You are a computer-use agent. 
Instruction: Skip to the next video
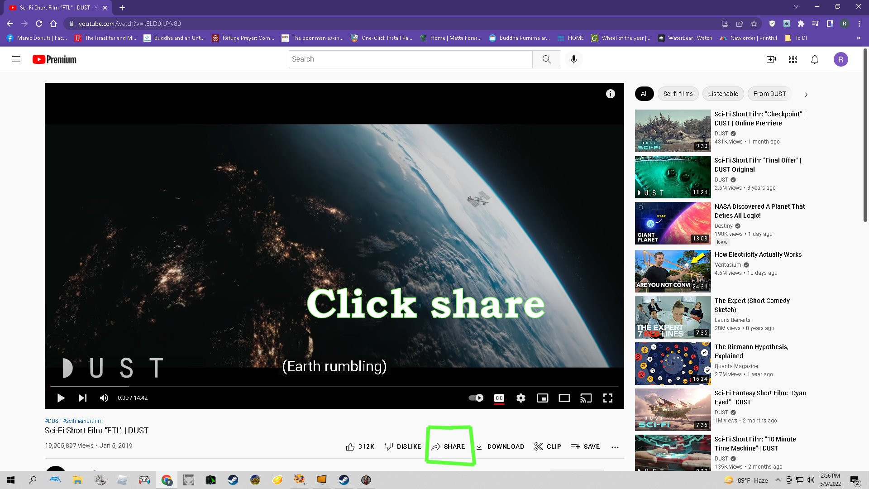pyautogui.click(x=82, y=398)
